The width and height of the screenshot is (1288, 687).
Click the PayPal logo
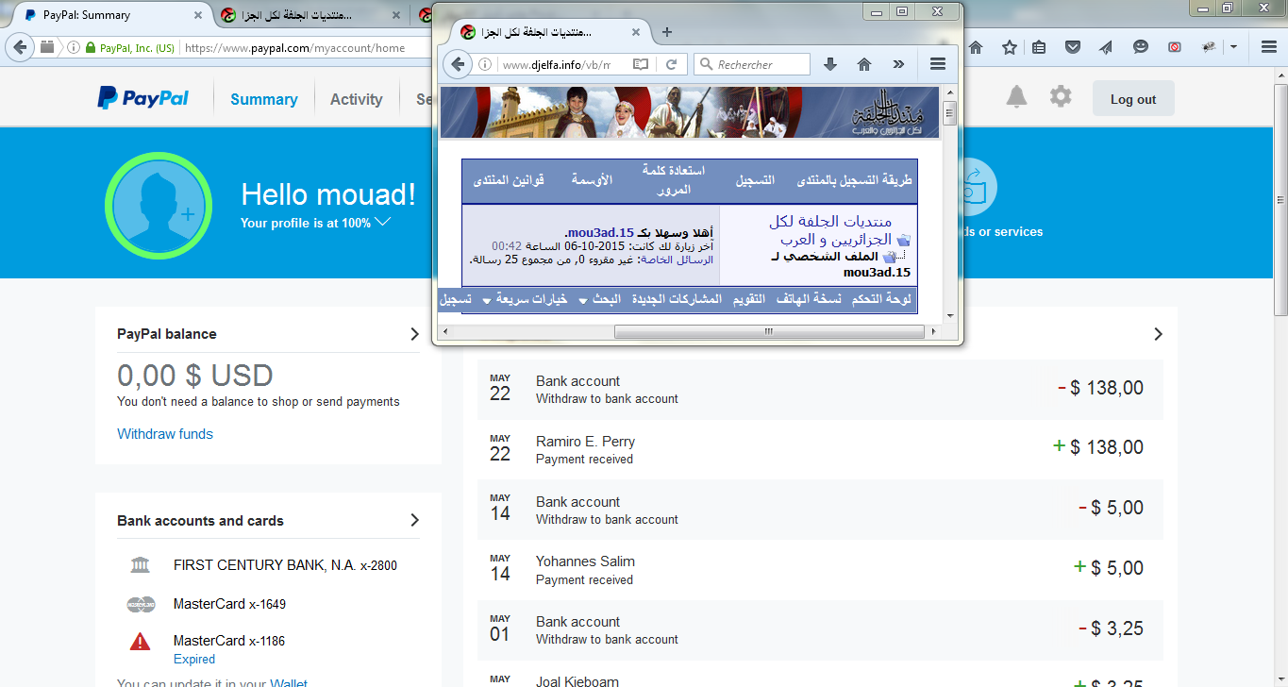142,98
